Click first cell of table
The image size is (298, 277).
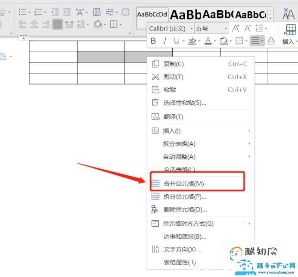(53, 46)
